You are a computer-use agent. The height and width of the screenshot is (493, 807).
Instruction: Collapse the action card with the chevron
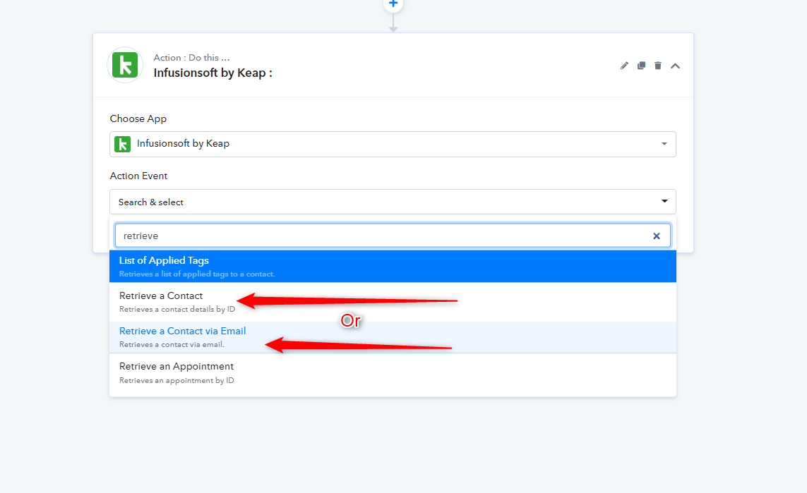click(x=675, y=66)
